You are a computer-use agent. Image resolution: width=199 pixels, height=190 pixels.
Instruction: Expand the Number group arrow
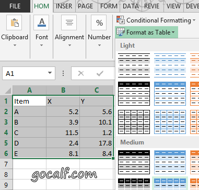99,46
